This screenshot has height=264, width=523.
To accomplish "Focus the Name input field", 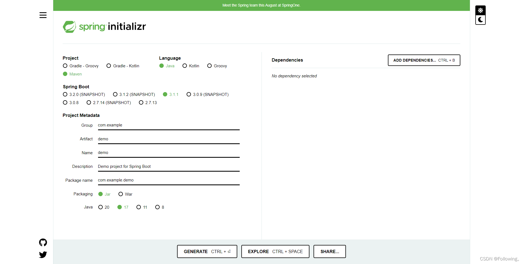I will [169, 153].
